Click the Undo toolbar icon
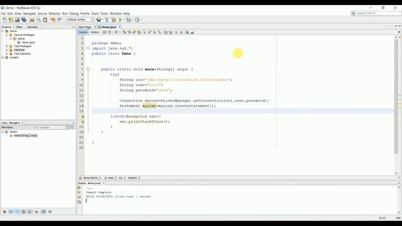 pyautogui.click(x=53, y=19)
